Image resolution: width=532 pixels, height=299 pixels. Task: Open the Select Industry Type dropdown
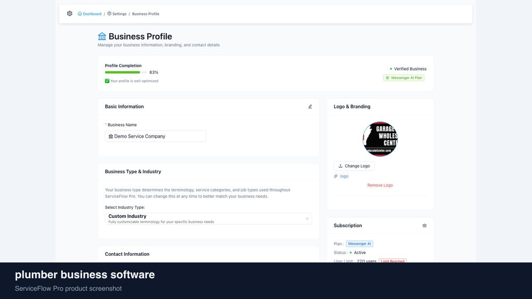[x=209, y=219]
